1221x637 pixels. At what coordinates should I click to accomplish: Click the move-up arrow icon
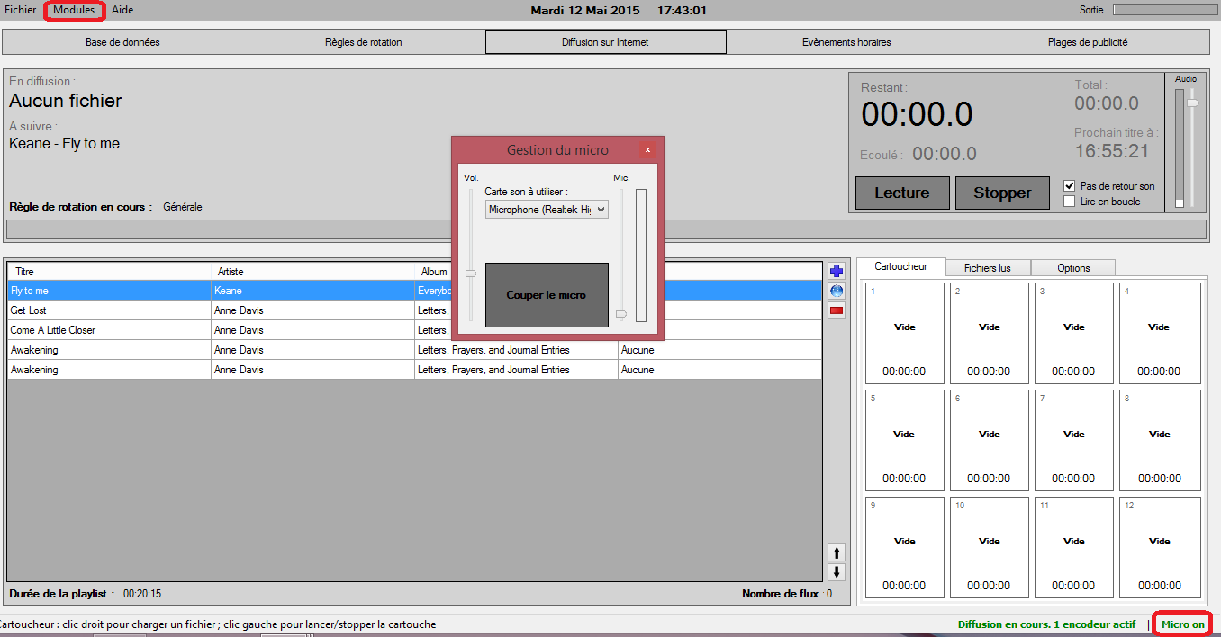pyautogui.click(x=837, y=552)
